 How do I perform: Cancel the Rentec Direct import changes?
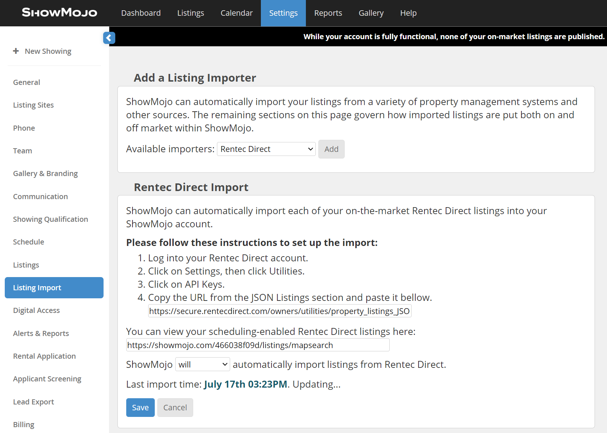[x=175, y=407]
